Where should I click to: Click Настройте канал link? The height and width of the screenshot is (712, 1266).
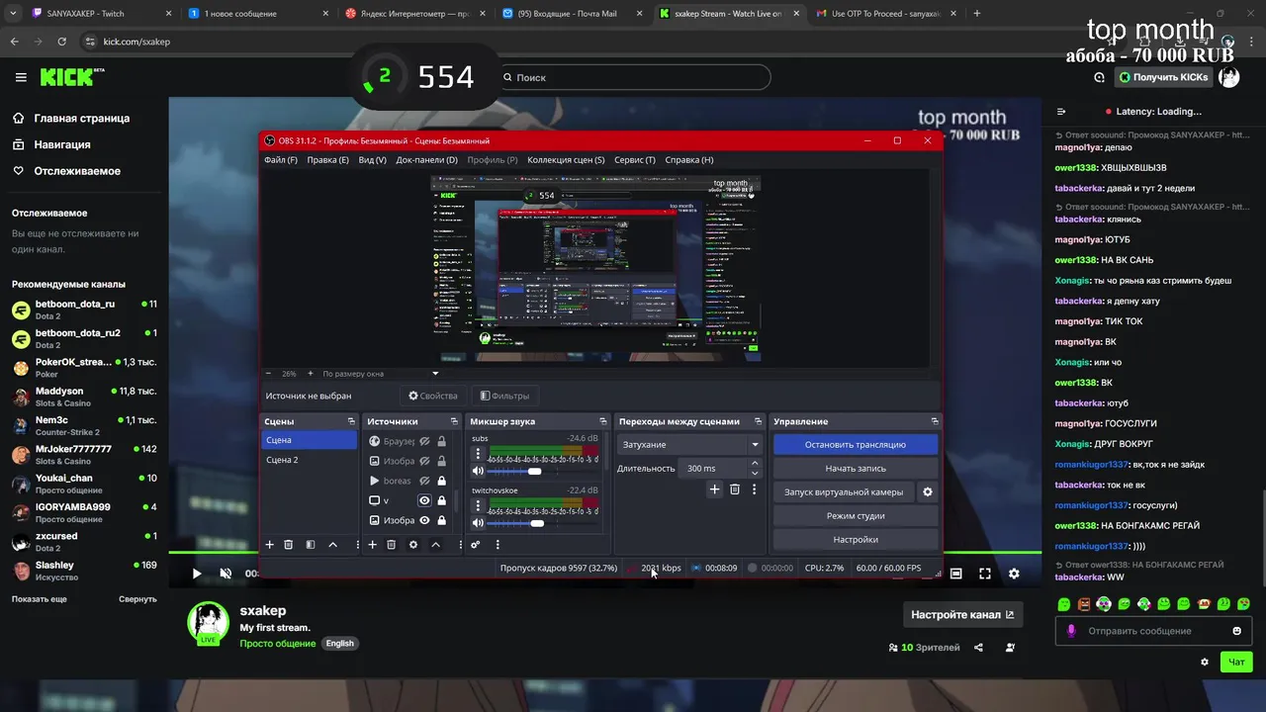pos(962,614)
